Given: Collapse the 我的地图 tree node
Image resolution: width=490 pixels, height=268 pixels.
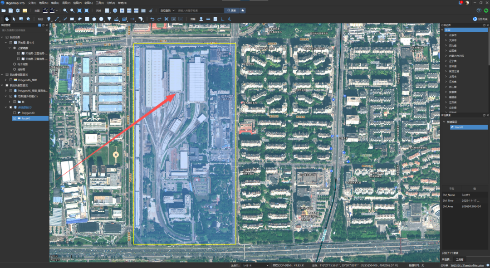Looking at the screenshot, I should click(2, 37).
